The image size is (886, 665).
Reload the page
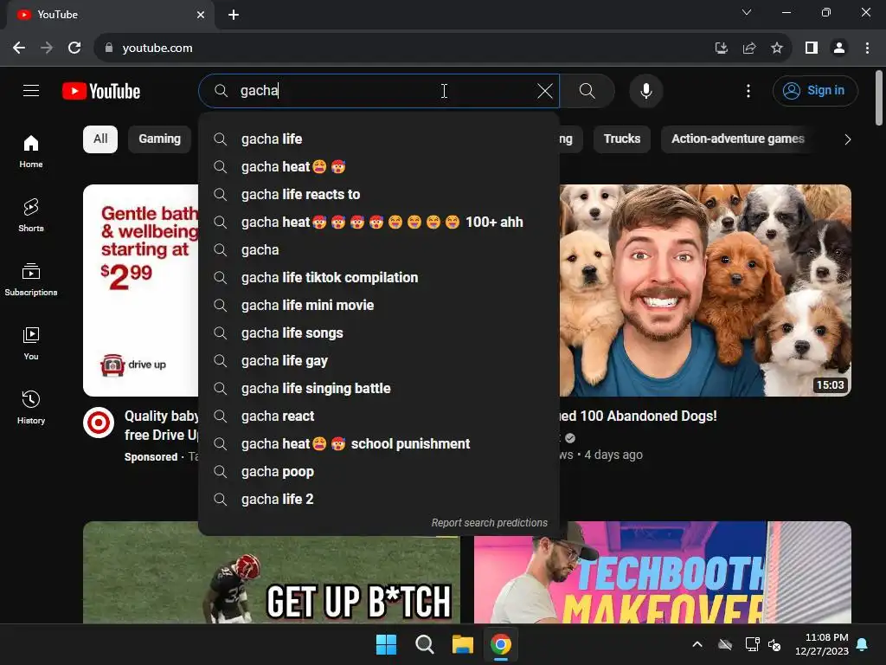coord(74,48)
